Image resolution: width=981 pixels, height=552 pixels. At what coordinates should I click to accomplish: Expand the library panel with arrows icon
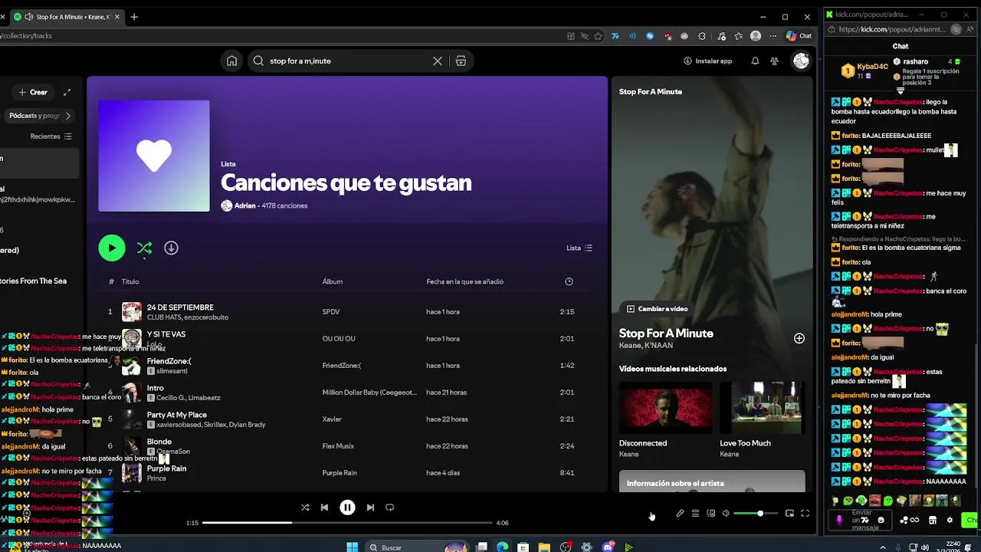click(67, 92)
